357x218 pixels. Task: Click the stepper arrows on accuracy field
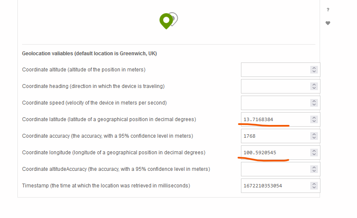(x=314, y=136)
